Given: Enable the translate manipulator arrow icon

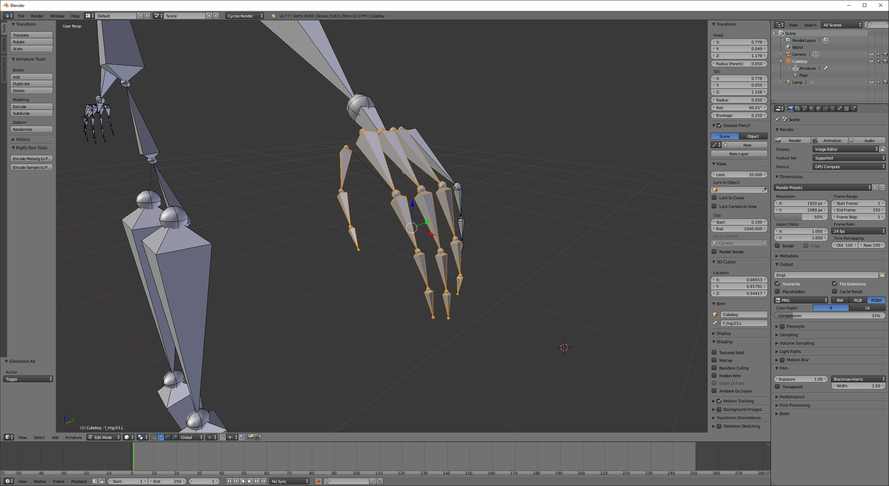Looking at the screenshot, I should click(161, 437).
